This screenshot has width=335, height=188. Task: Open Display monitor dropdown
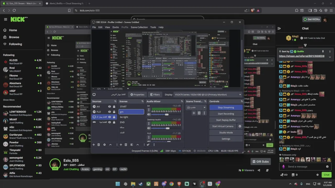(208, 95)
